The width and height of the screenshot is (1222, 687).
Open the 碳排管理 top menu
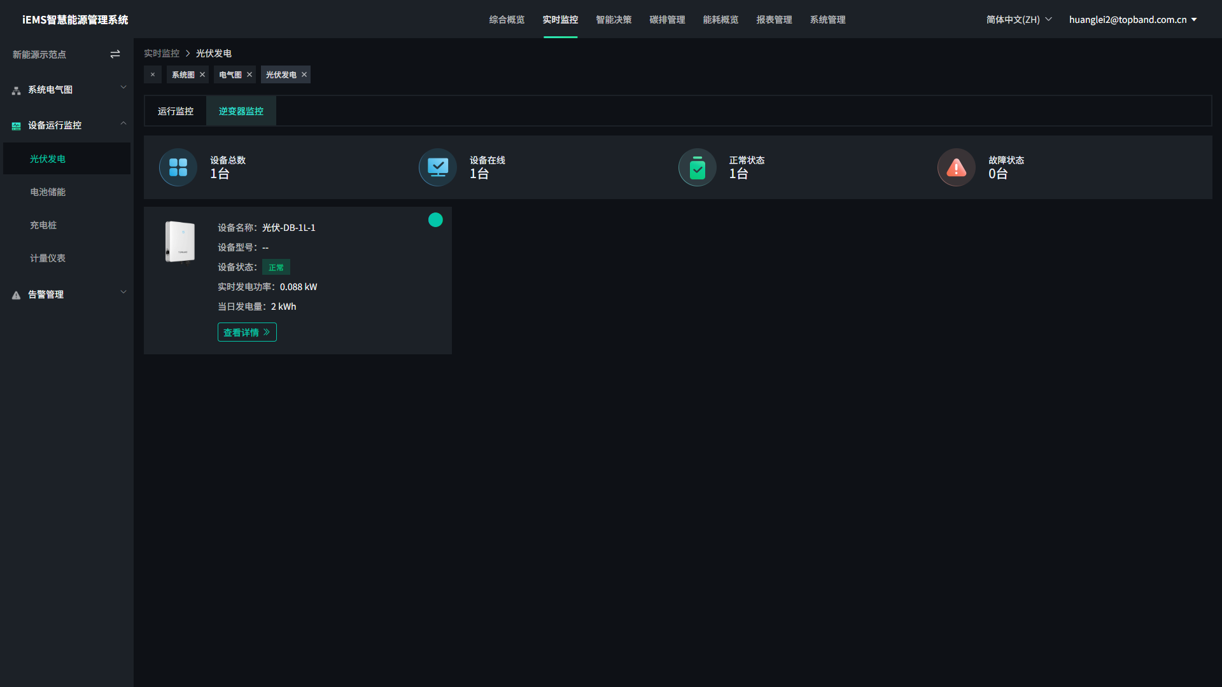[668, 20]
